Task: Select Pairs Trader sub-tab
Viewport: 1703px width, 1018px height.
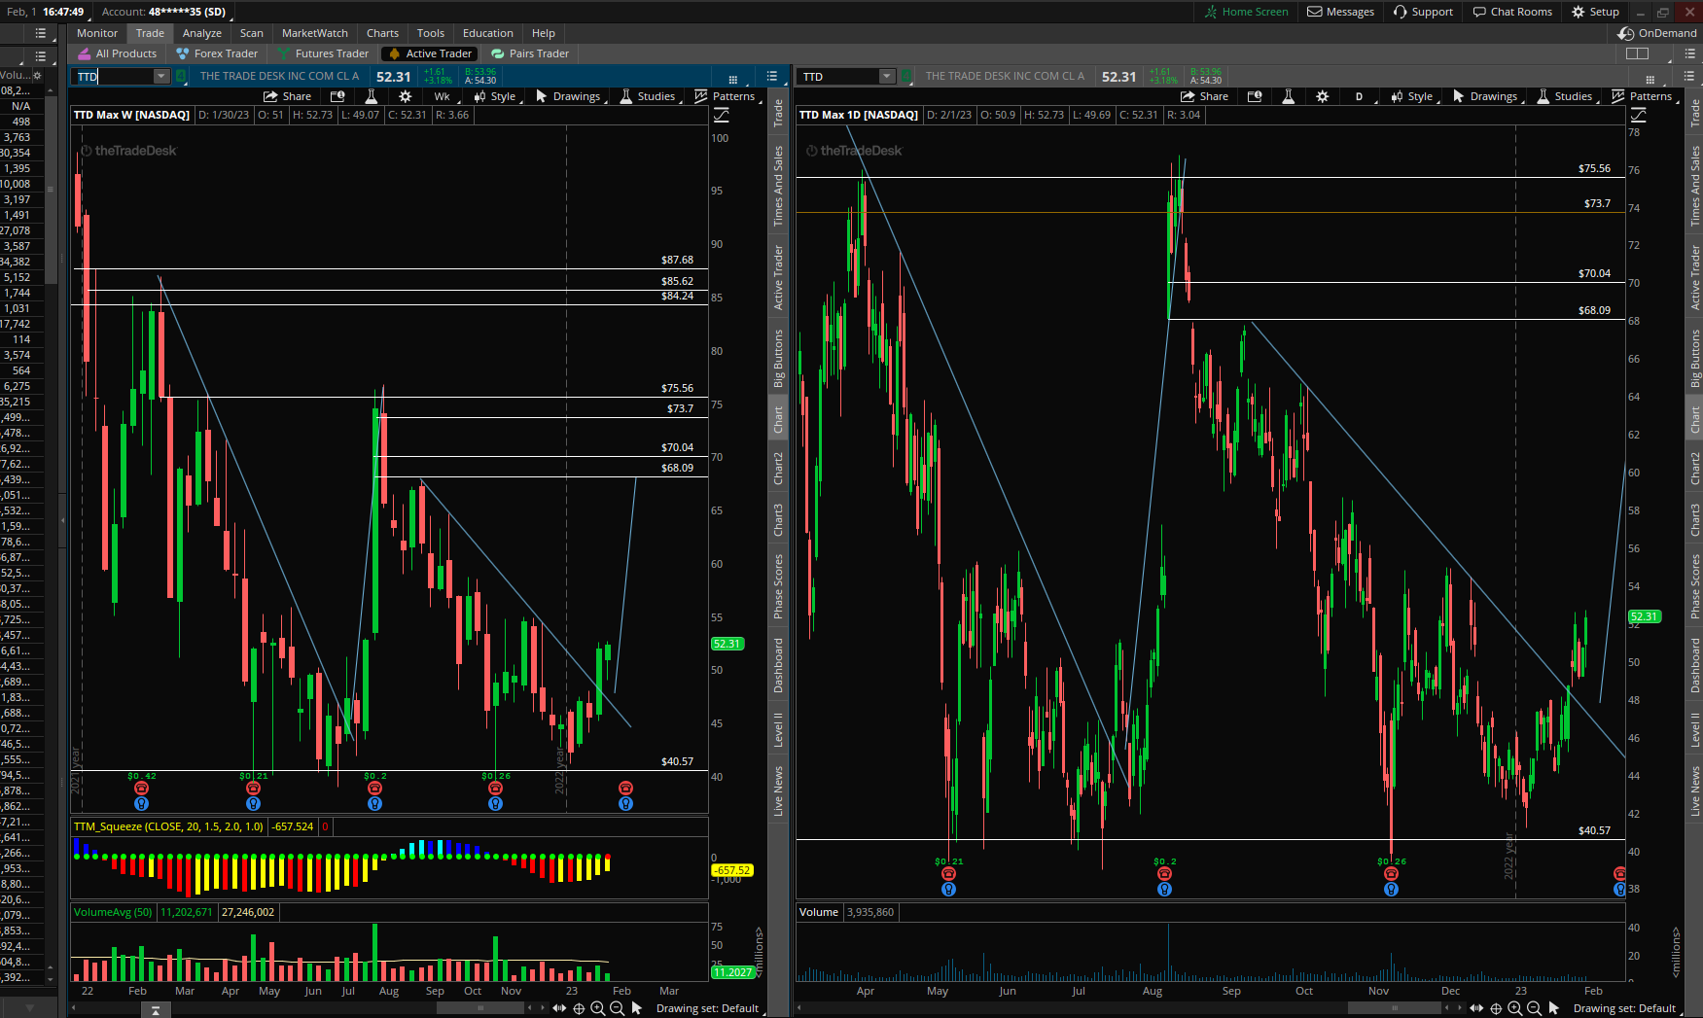Action: click(530, 53)
